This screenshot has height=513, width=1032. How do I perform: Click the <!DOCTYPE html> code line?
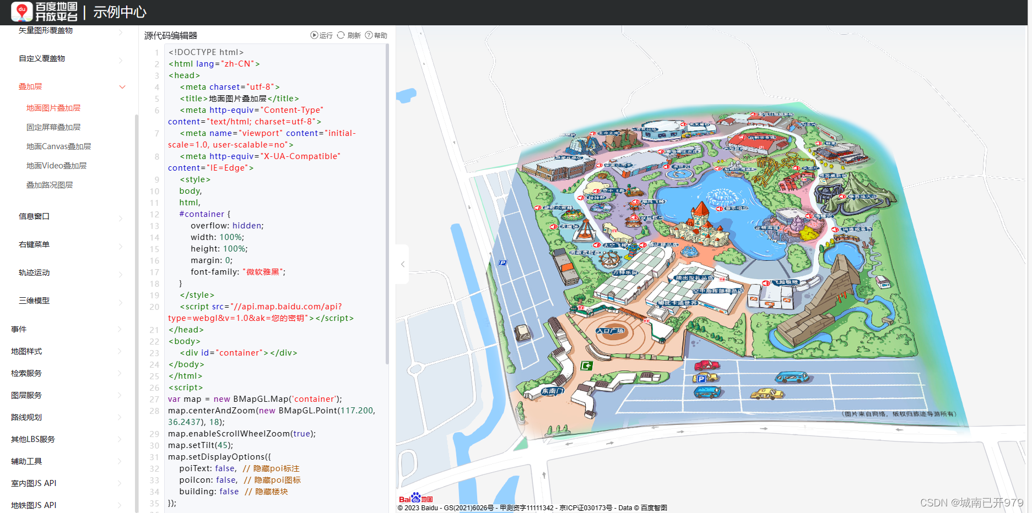point(206,52)
